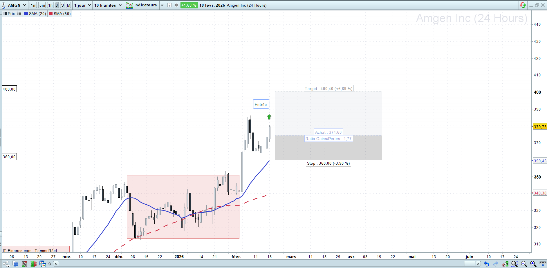Click the 'mars' date axis label
The height and width of the screenshot is (268, 547).
tap(291, 257)
